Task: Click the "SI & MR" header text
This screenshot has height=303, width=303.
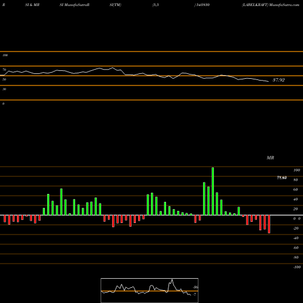Action: click(32, 5)
